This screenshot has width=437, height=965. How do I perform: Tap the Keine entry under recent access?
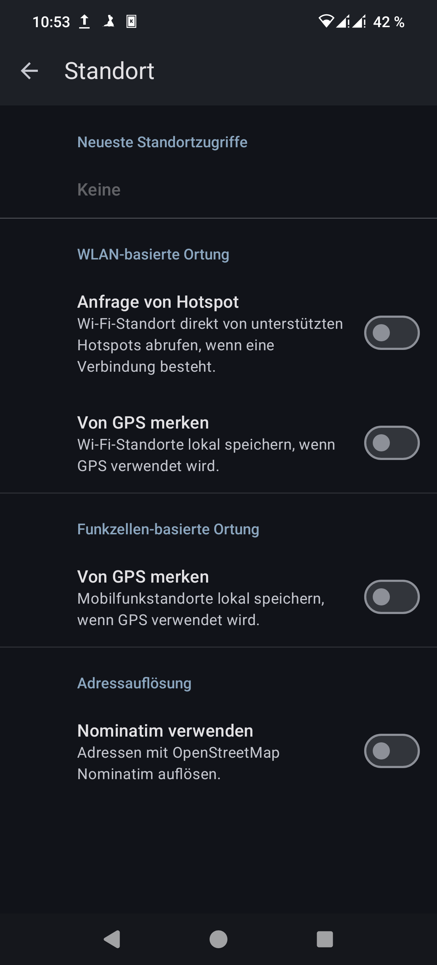pyautogui.click(x=99, y=189)
